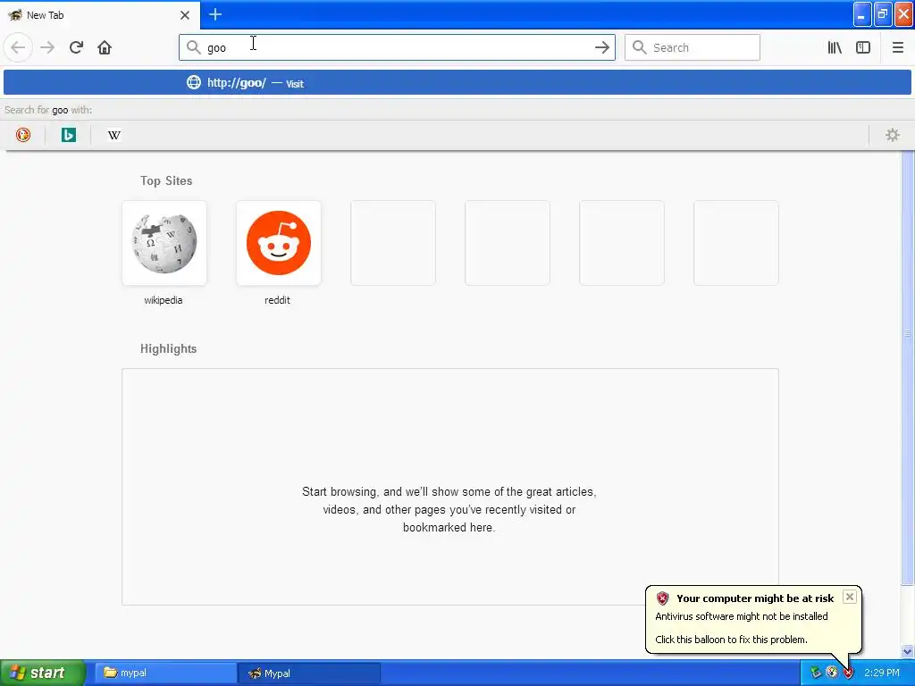This screenshot has height=686, width=915.
Task: Click the Highlights heading
Action: coord(168,349)
